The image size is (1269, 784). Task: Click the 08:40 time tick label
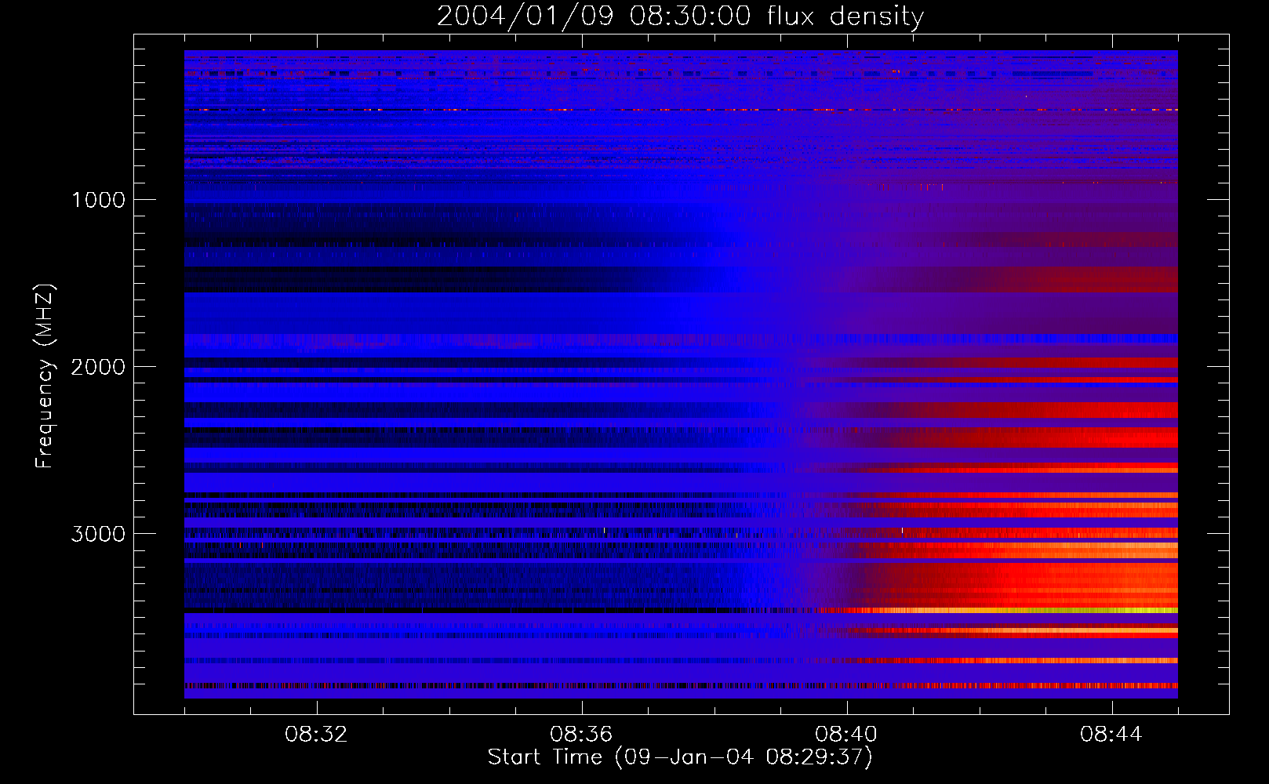pyautogui.click(x=846, y=735)
